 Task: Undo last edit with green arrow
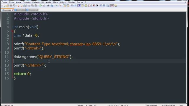[x=40, y=6]
